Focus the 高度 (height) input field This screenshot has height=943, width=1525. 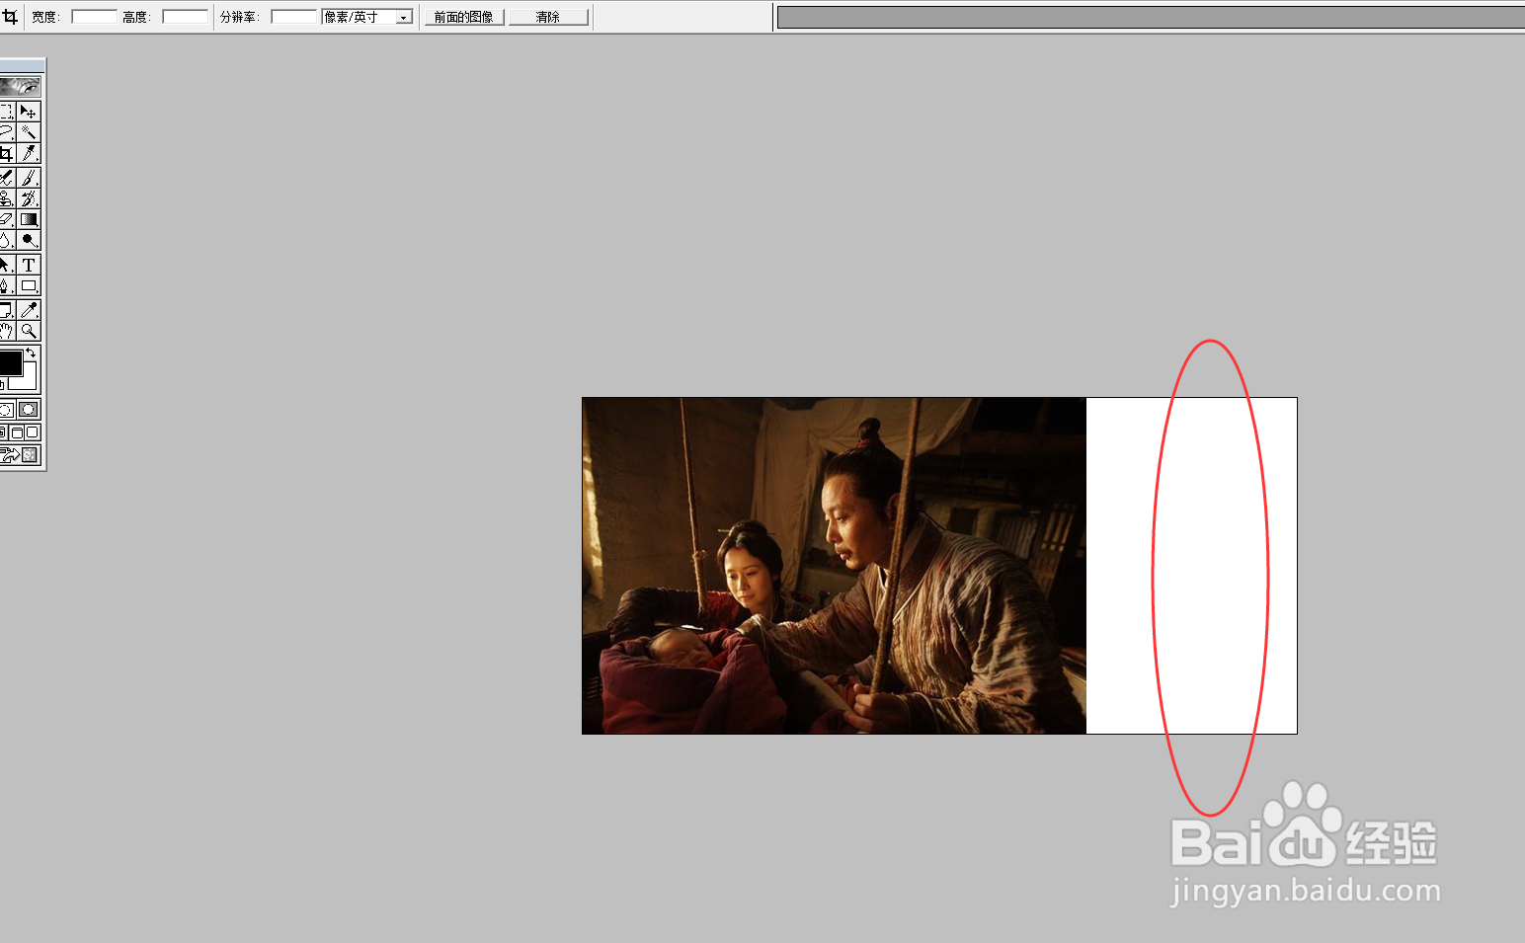coord(185,17)
